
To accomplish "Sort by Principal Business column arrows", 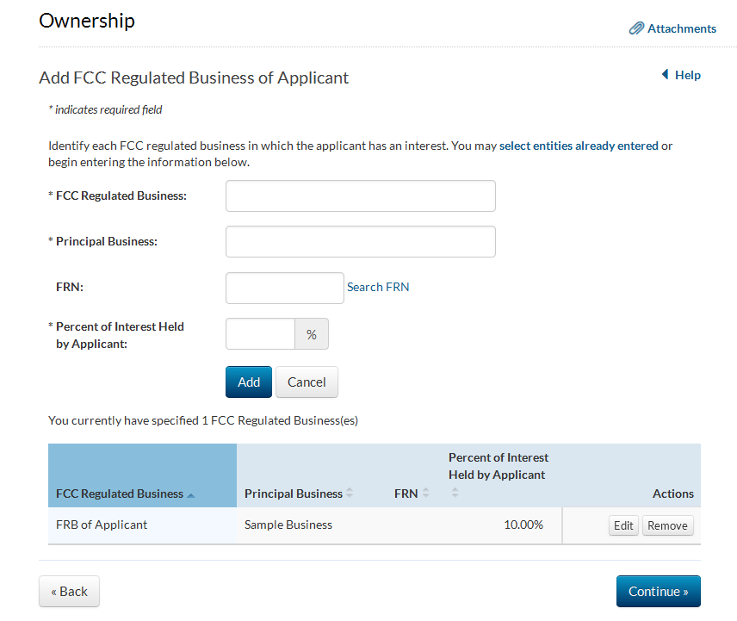I will 350,494.
